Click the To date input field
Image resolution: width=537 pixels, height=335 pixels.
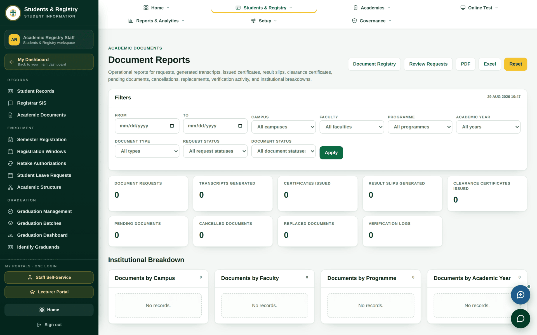215,126
